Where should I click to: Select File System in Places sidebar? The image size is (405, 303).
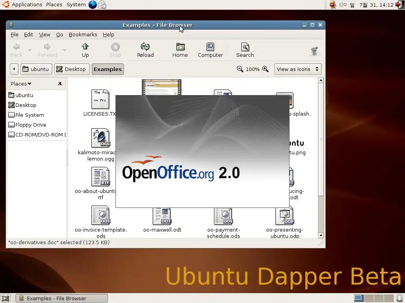(26, 115)
